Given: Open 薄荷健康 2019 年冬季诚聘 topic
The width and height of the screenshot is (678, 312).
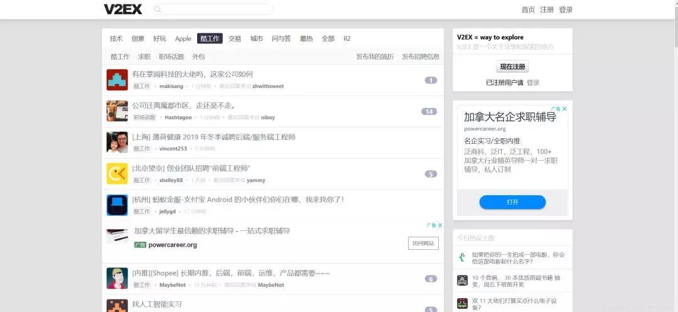Looking at the screenshot, I should click(213, 137).
